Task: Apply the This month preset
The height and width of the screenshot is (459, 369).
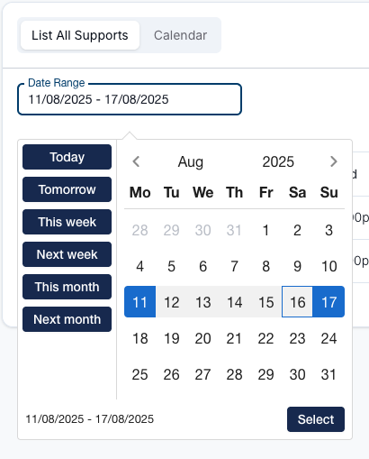Action: tap(67, 287)
